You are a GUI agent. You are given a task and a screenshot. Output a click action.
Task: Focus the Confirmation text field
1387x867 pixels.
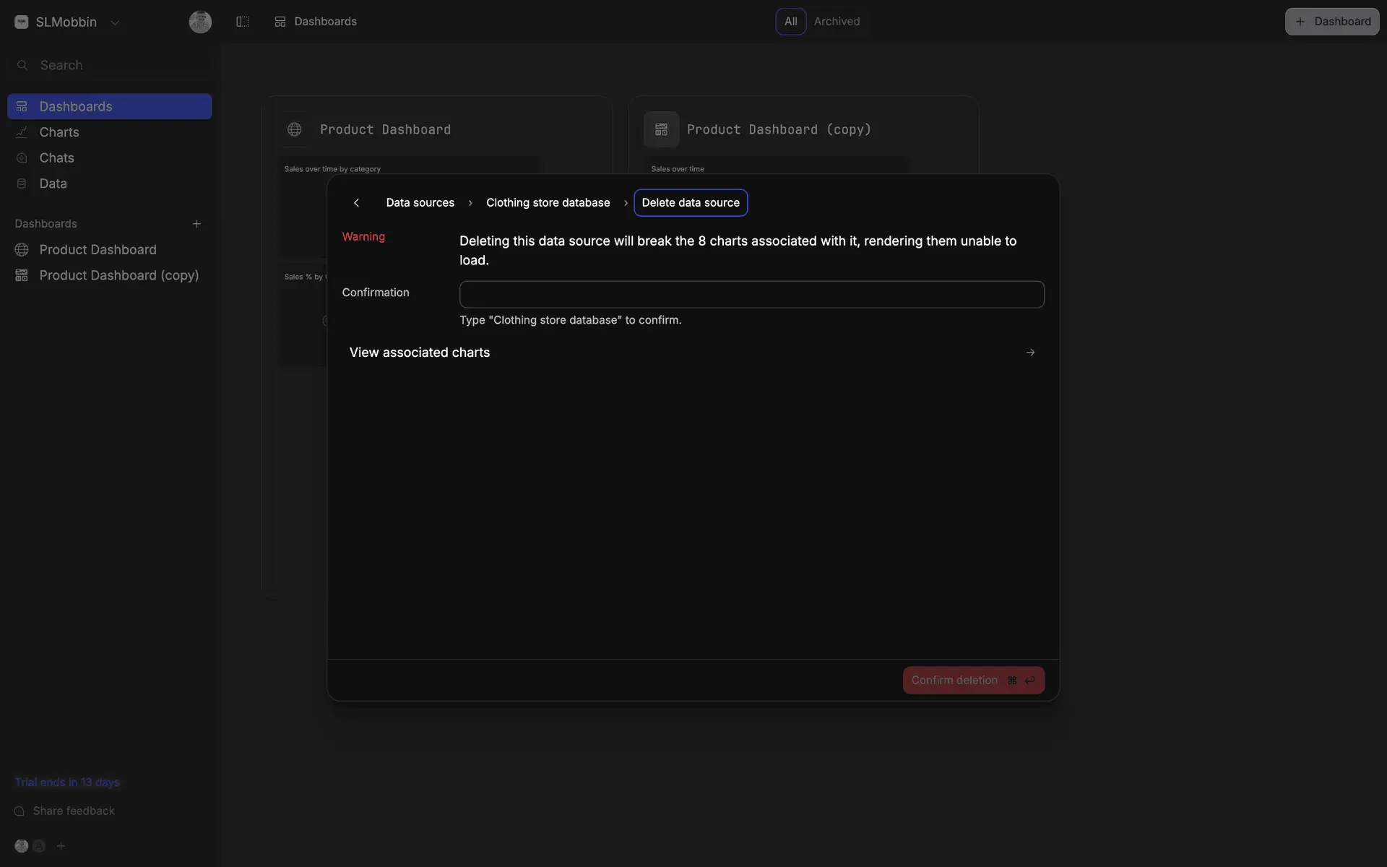coord(751,295)
